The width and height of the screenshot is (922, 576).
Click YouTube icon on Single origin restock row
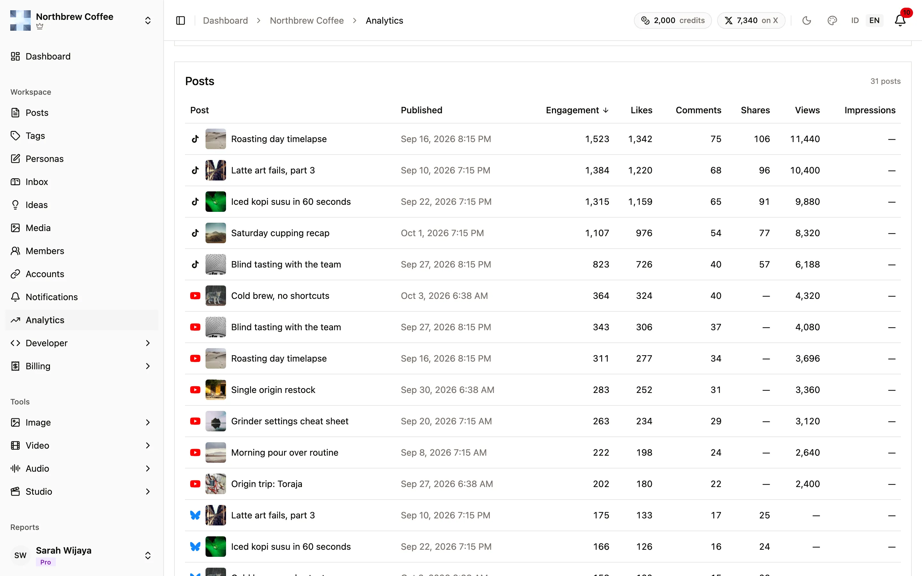tap(195, 390)
